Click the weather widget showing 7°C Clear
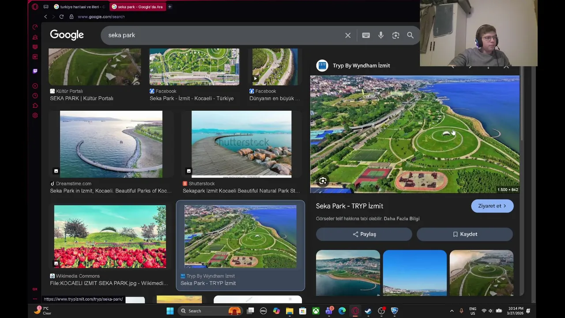 click(x=43, y=311)
